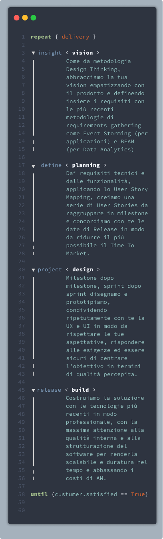163x539 pixels.
Task: Click the 'until' keyword
Action: click(39, 494)
